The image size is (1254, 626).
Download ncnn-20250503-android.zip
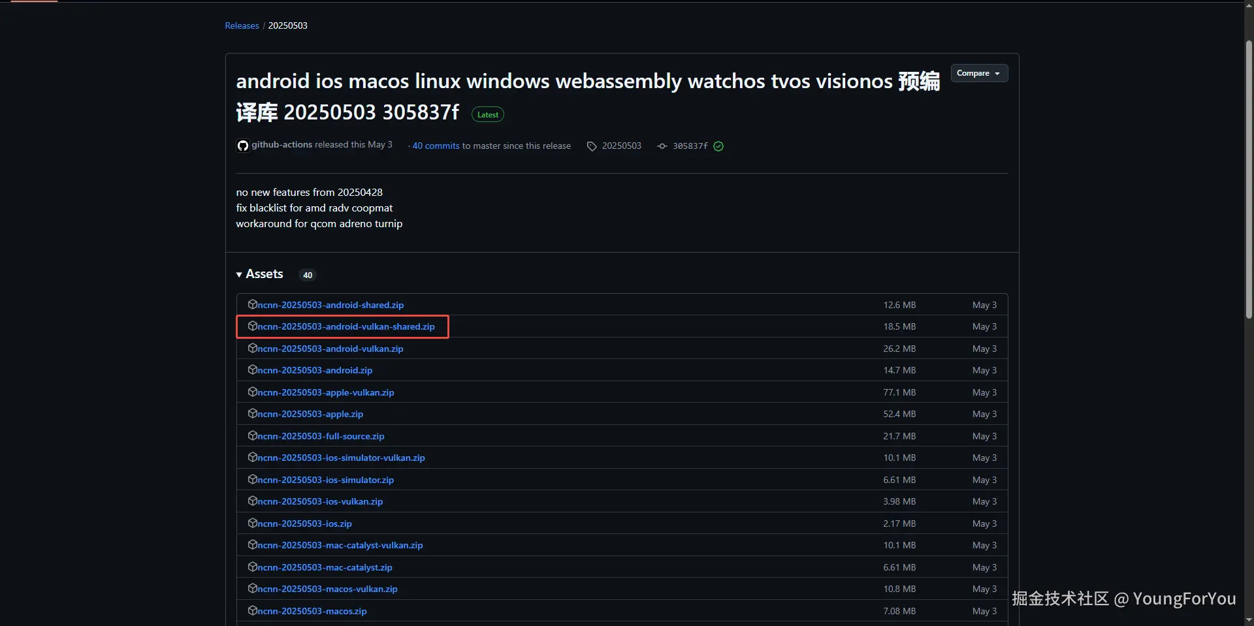point(315,370)
